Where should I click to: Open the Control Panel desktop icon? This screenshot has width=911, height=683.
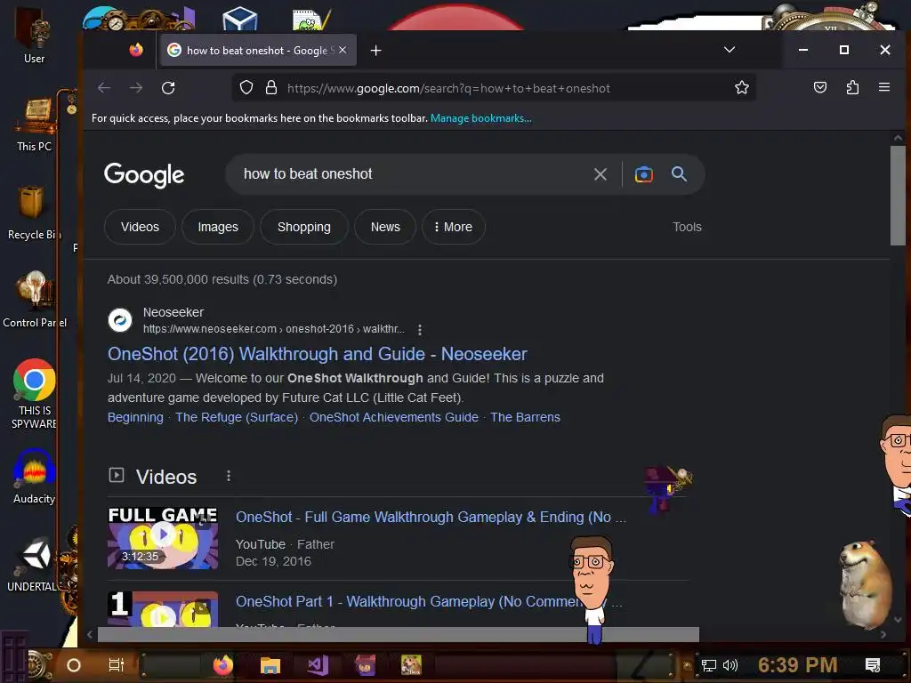pos(34,301)
